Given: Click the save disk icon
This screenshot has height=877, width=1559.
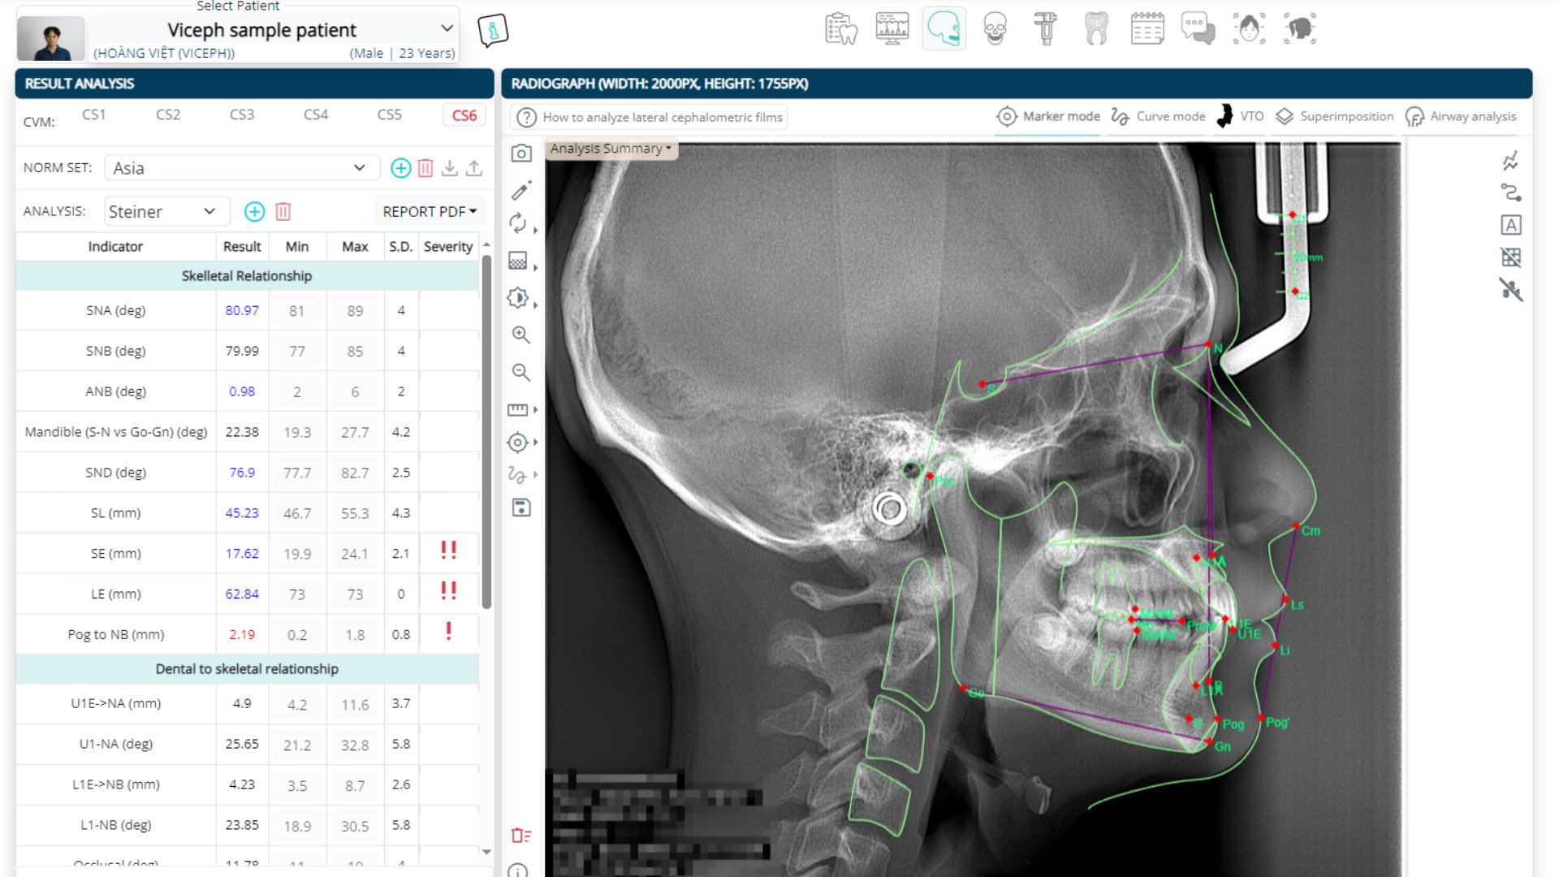Looking at the screenshot, I should pos(521,508).
